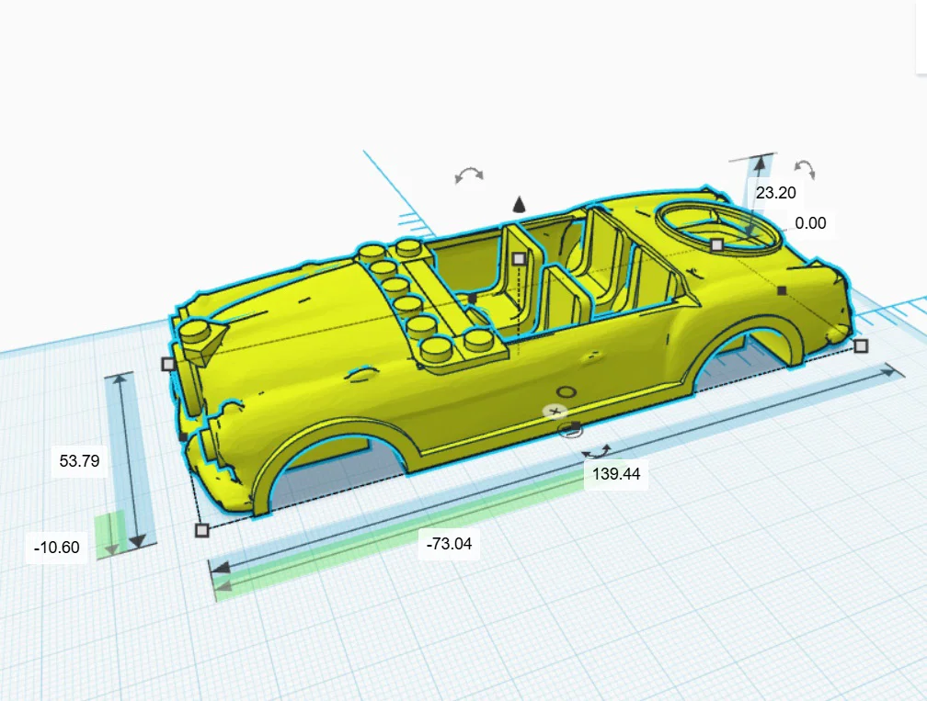This screenshot has height=701, width=927.
Task: Click the black midpoint handle inside the cabin
Action: click(473, 299)
